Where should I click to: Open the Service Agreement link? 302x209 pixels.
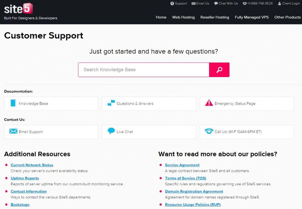182,165
